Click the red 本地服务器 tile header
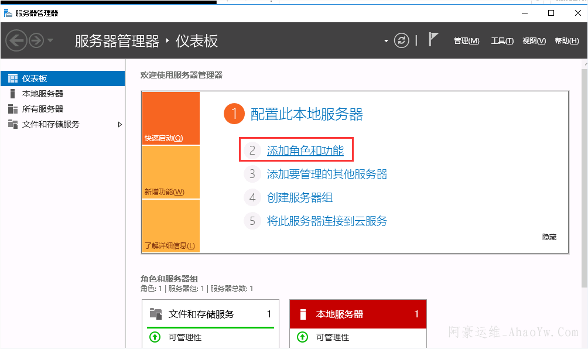The height and width of the screenshot is (349, 588). [358, 314]
